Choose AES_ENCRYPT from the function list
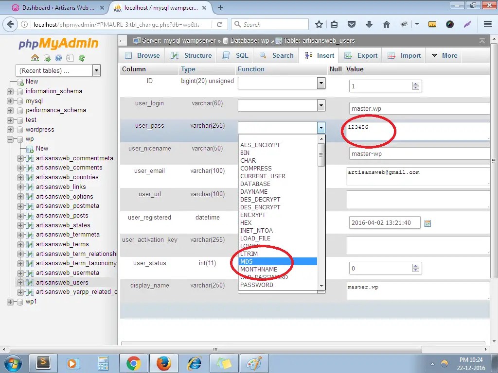 278,145
